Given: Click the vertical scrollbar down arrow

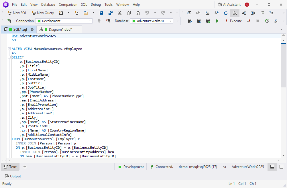Looking at the screenshot, I should point(283,155).
